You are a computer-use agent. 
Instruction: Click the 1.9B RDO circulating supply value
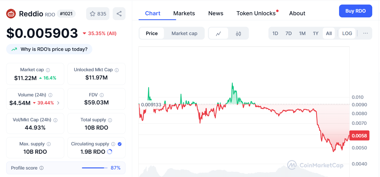(x=93, y=152)
